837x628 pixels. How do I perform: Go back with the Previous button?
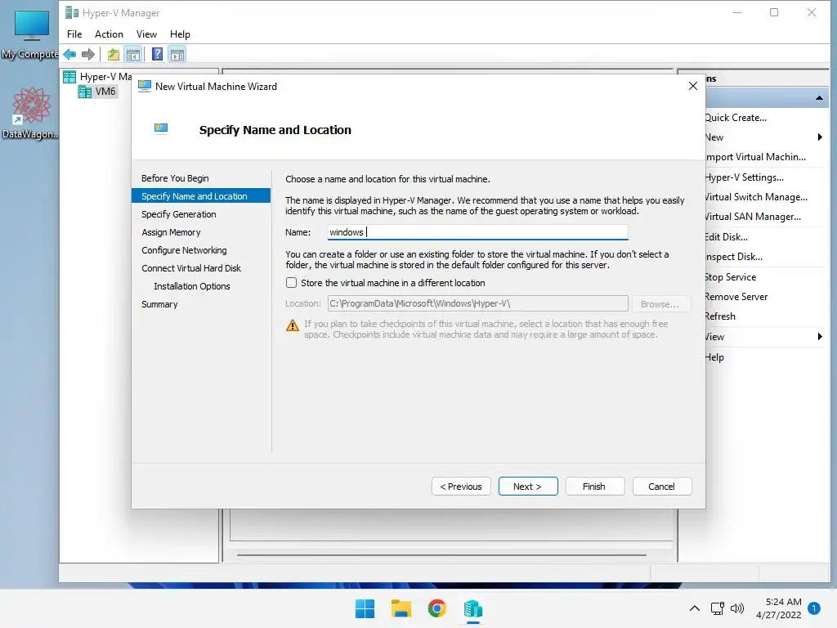[461, 486]
